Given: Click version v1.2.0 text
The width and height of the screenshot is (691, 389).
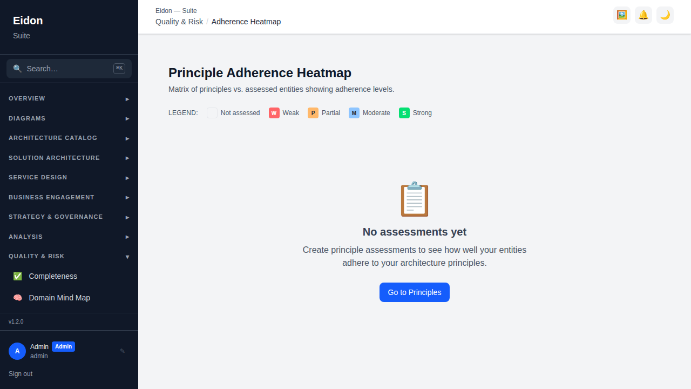Looking at the screenshot, I should point(16,321).
